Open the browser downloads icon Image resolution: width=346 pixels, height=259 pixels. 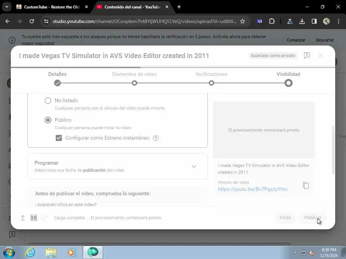click(x=302, y=21)
